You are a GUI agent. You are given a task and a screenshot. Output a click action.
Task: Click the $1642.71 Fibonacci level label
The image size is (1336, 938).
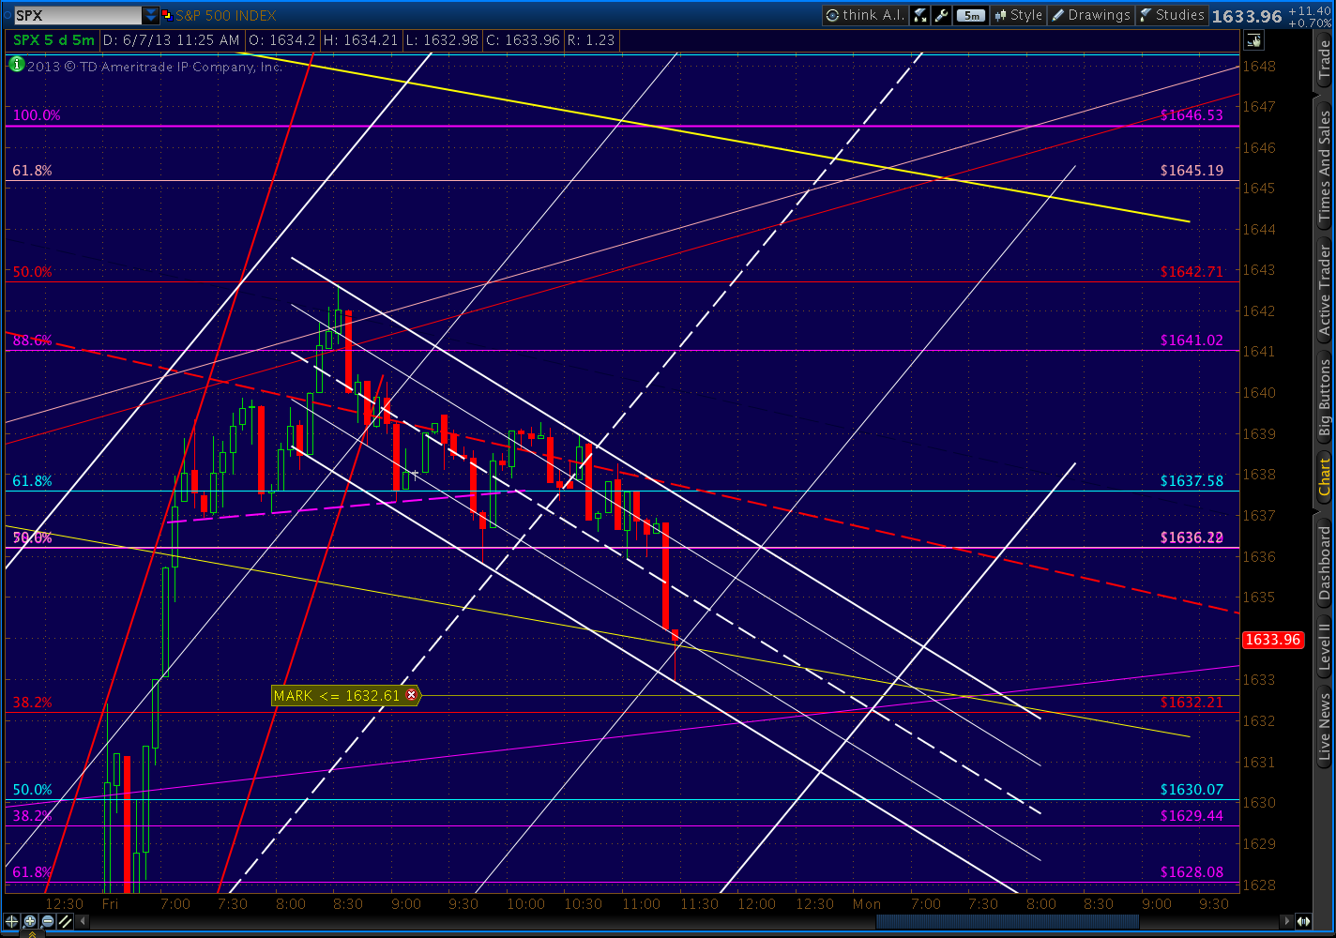click(1192, 272)
